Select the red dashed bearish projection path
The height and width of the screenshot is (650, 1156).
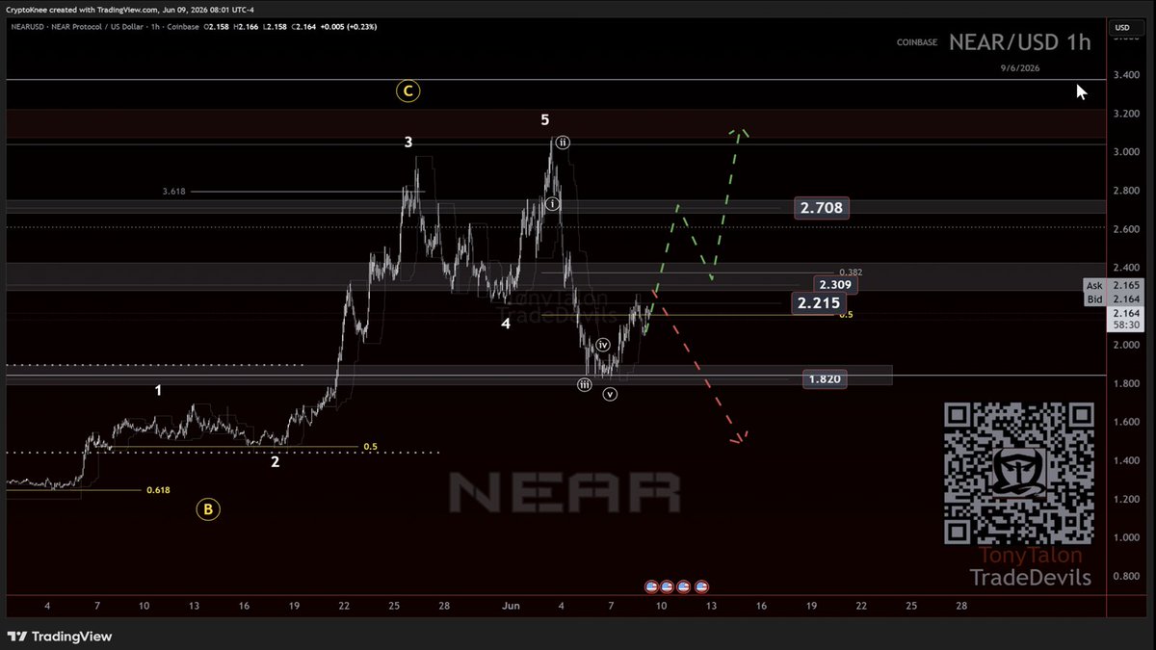pos(699,368)
